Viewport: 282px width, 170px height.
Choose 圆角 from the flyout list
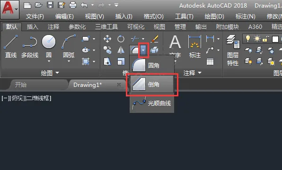coord(151,65)
